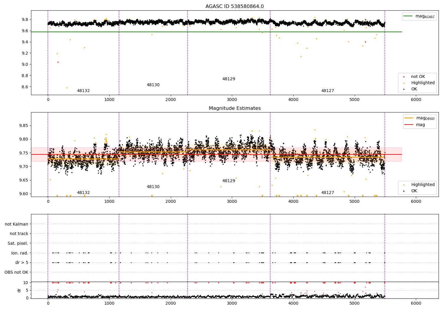Click OBSID label 48129 in the middle plot
Screen dimensions: 443x310
(x=229, y=181)
